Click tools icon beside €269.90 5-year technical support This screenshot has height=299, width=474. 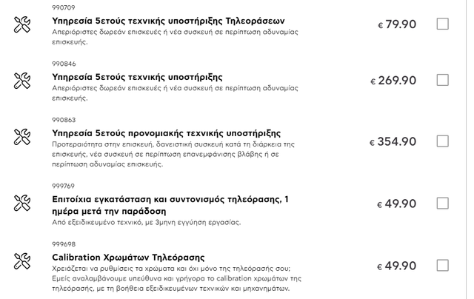pos(22,80)
